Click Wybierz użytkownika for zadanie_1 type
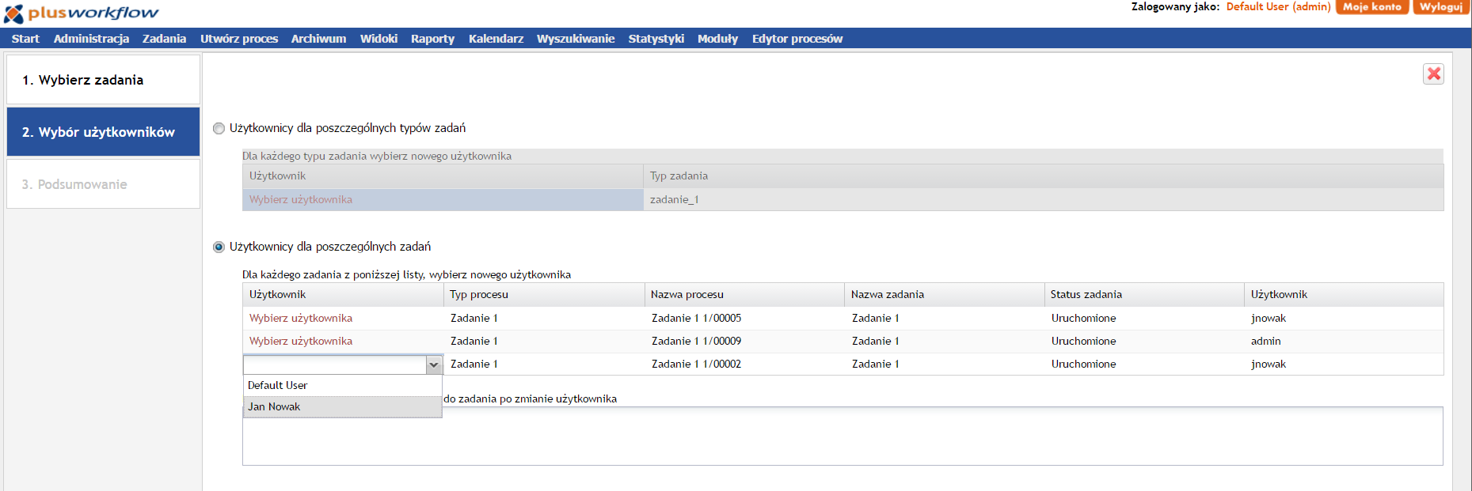The width and height of the screenshot is (1472, 491). pos(301,200)
